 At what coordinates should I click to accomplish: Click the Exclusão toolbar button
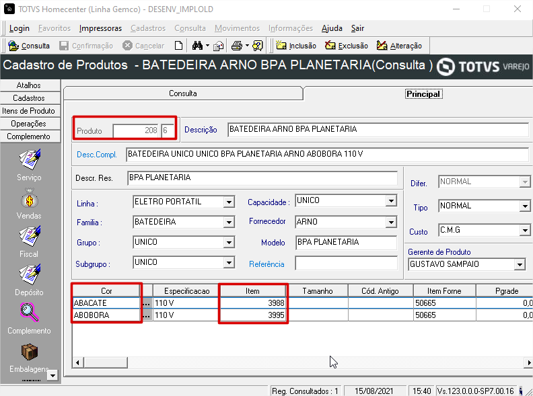347,46
